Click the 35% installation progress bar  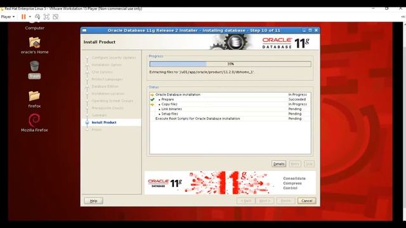pos(230,64)
